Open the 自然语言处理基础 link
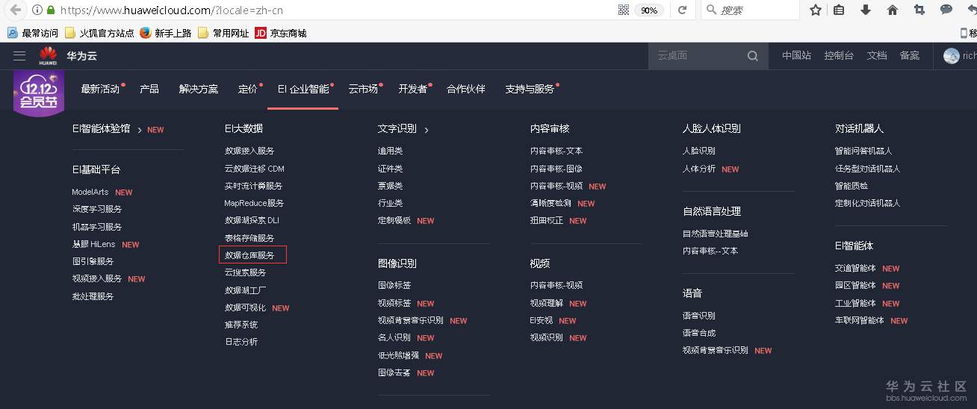Image resolution: width=977 pixels, height=409 pixels. pyautogui.click(x=715, y=234)
